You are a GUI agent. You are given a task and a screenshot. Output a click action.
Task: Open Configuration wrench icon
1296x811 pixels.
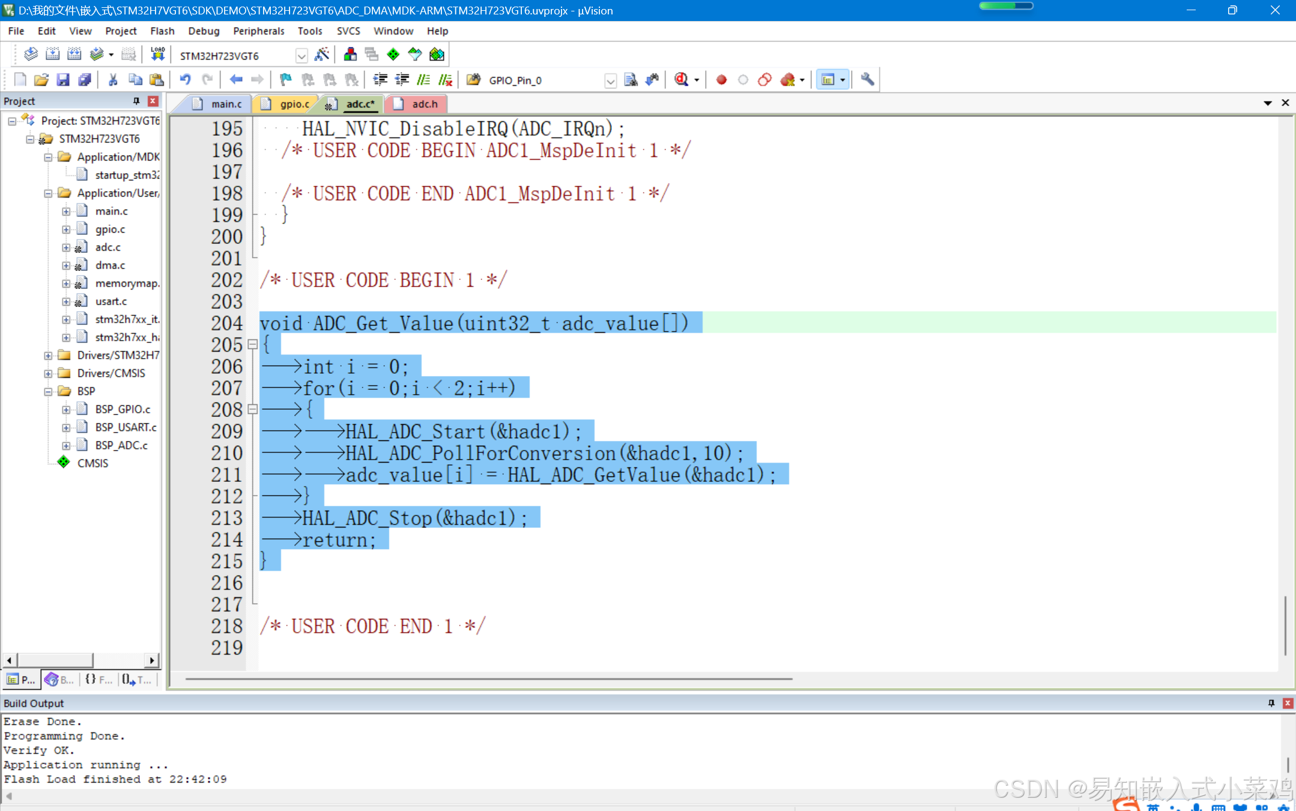[x=867, y=79]
